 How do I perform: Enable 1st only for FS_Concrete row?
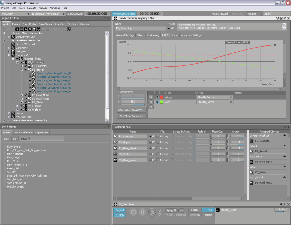(x=158, y=136)
